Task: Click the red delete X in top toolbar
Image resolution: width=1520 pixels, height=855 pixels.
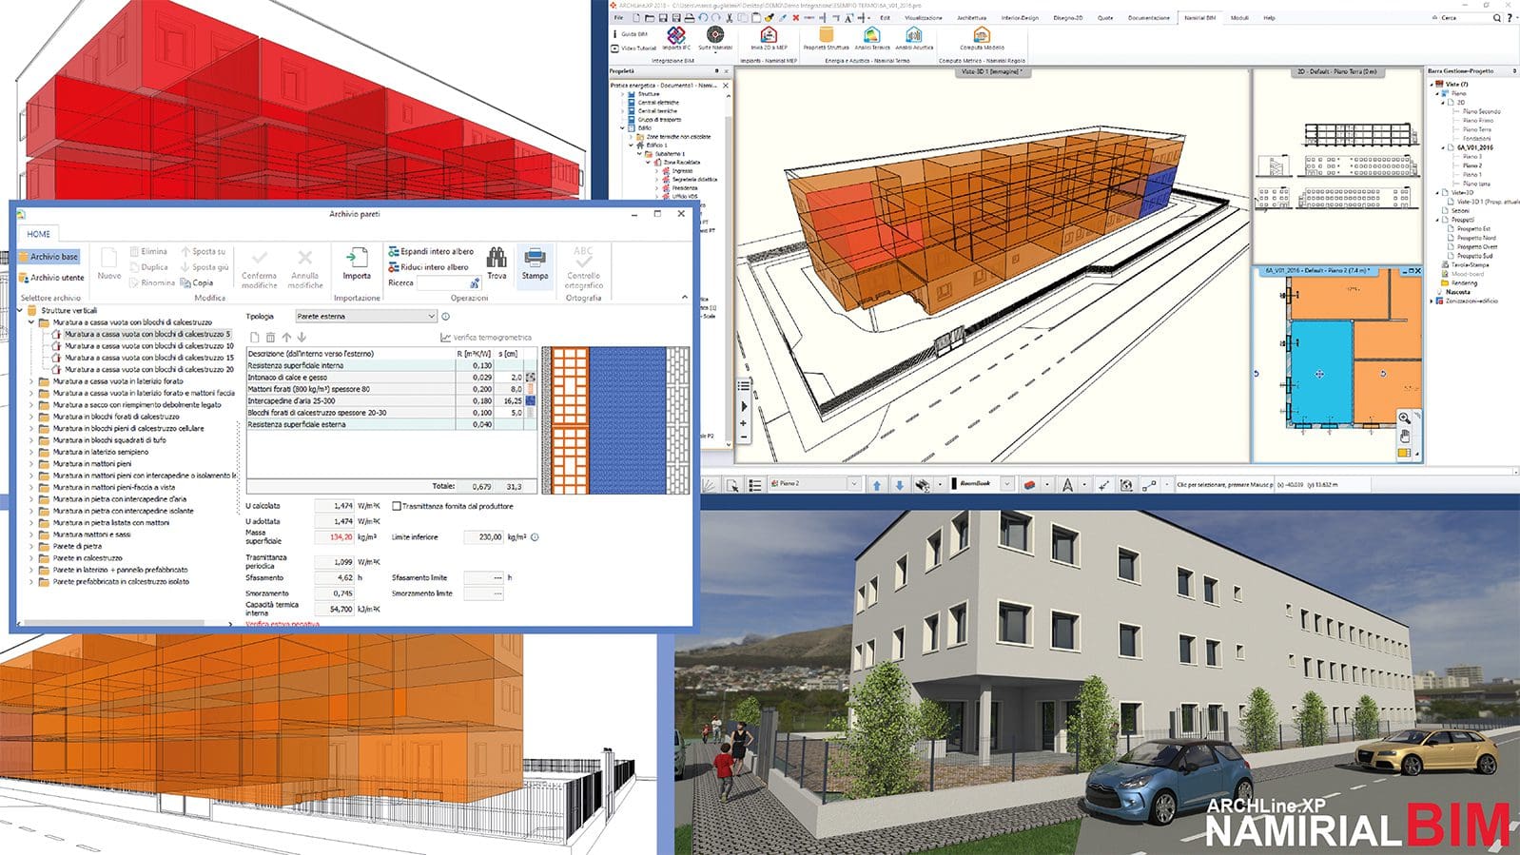Action: [x=796, y=17]
